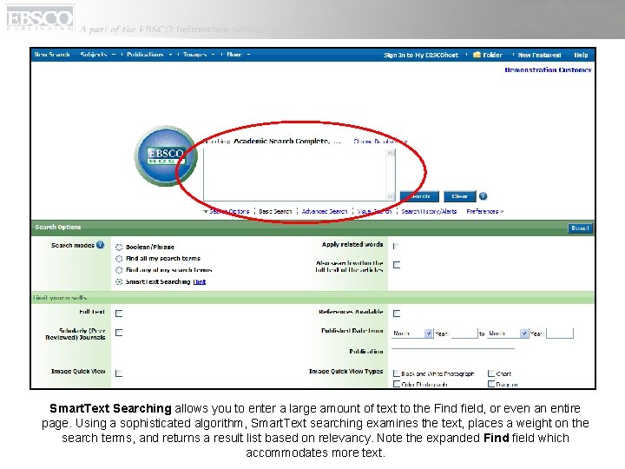This screenshot has width=625, height=469.
Task: Check References Available box
Action: 397,314
